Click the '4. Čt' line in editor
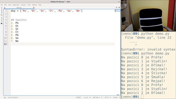 click(15, 32)
